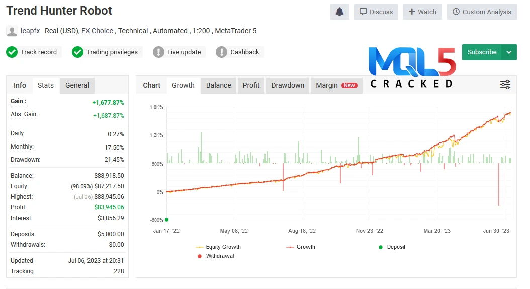The width and height of the screenshot is (530, 289).
Task: Open the Drawdown chart tab
Action: click(288, 85)
